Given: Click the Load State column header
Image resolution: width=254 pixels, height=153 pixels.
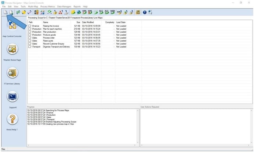Looking at the screenshot, I should [x=121, y=22].
